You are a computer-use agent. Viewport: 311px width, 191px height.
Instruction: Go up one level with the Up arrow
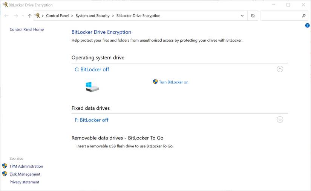[30, 16]
